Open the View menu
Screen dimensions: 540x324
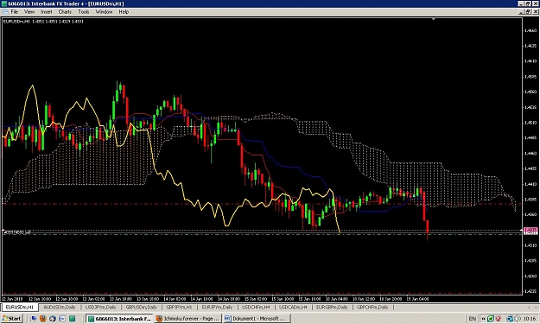click(29, 12)
